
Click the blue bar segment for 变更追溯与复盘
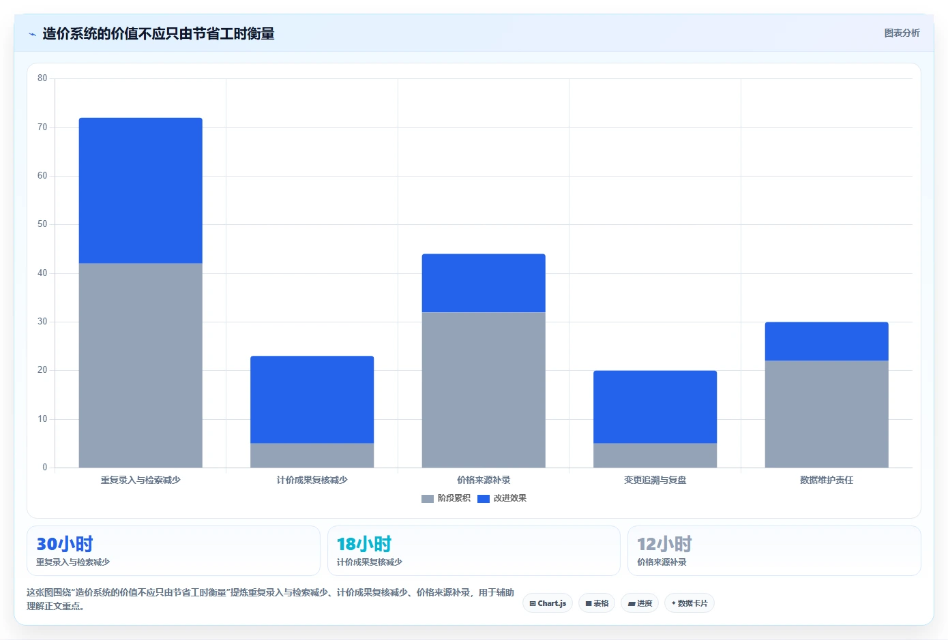[655, 407]
